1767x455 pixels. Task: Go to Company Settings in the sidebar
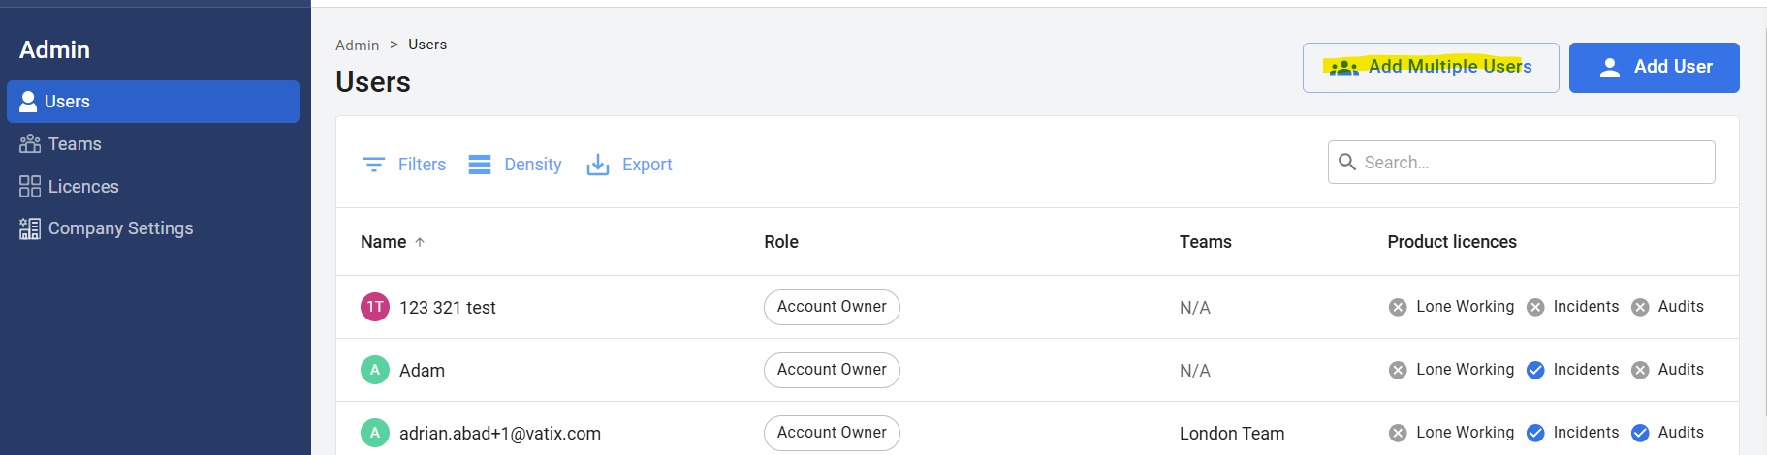(x=120, y=228)
